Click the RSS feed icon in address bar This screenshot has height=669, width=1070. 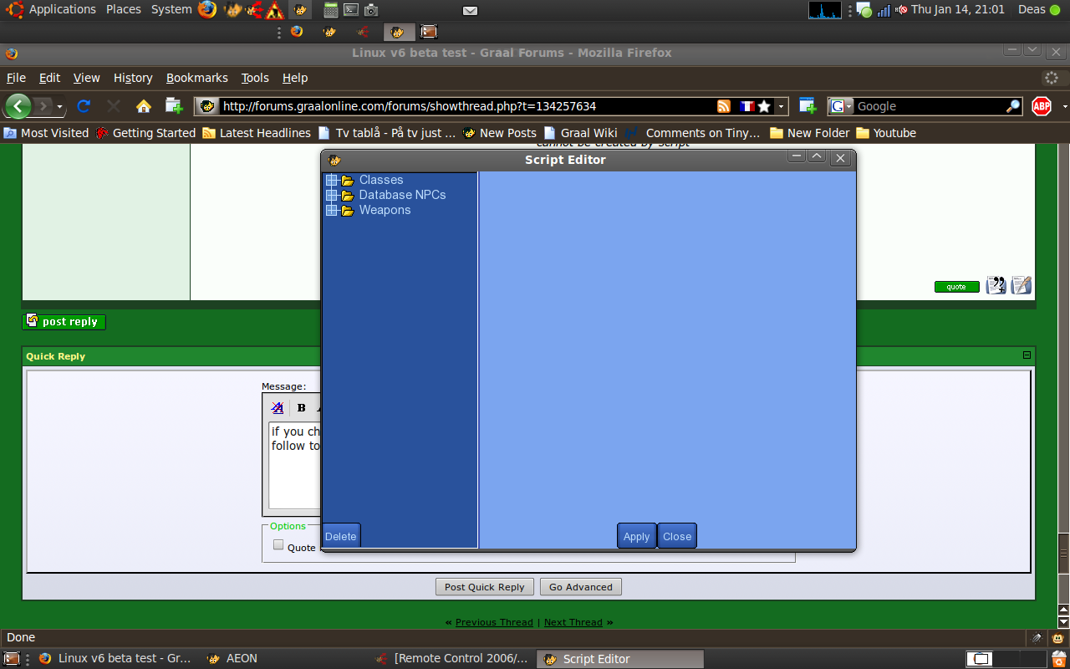(724, 106)
